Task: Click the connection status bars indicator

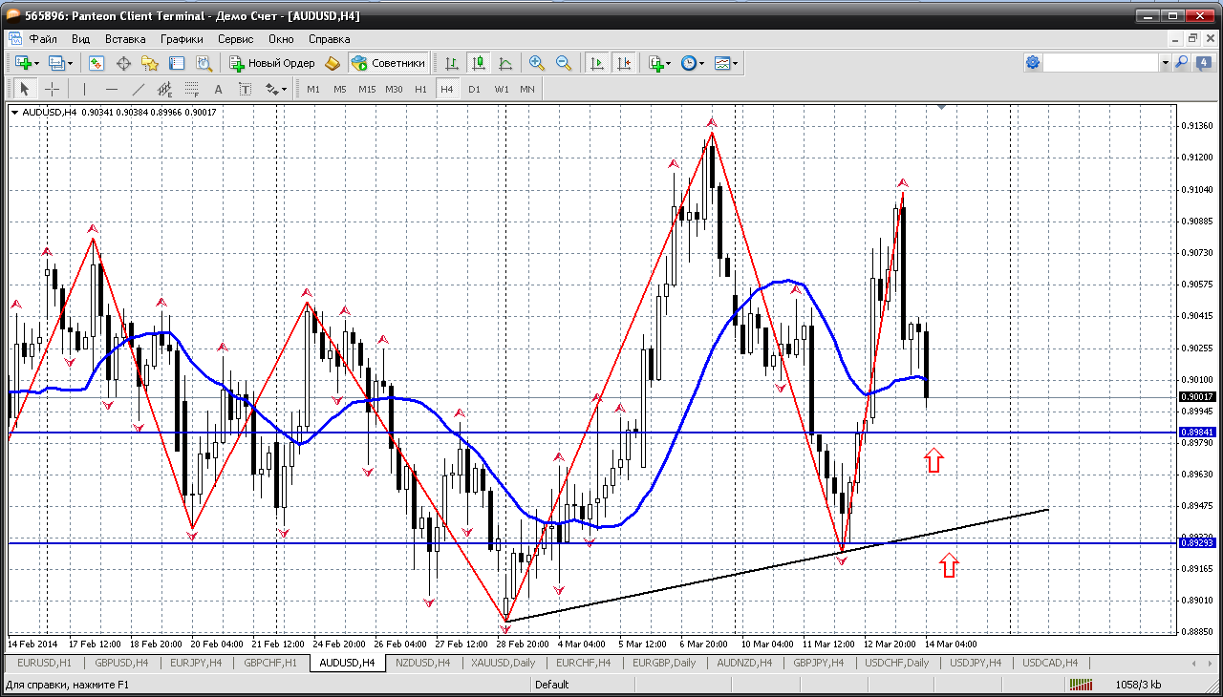Action: tap(1082, 685)
